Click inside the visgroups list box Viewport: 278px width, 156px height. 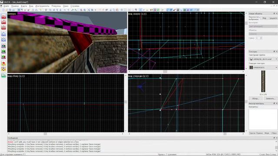[263, 120]
